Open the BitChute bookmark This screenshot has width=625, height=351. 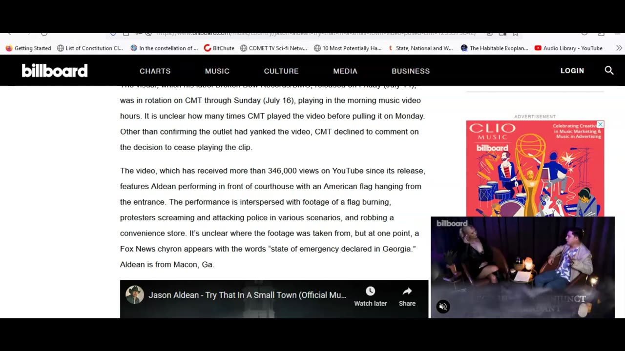click(219, 48)
